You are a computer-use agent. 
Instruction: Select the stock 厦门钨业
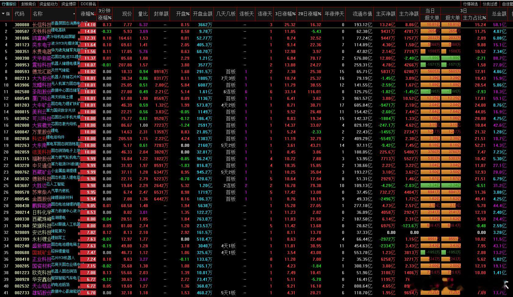42,98
